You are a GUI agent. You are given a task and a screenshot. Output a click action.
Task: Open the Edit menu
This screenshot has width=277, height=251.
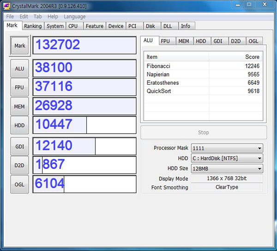pos(24,17)
